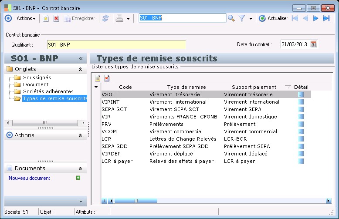This screenshot has width=339, height=219.
Task: Click the green plus add-document icon
Action: pos(78,178)
